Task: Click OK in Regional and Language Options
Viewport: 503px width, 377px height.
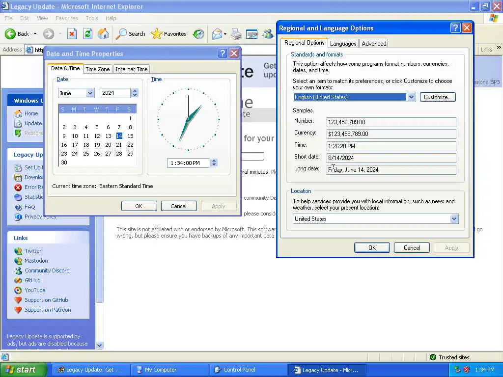Action: tap(372, 248)
